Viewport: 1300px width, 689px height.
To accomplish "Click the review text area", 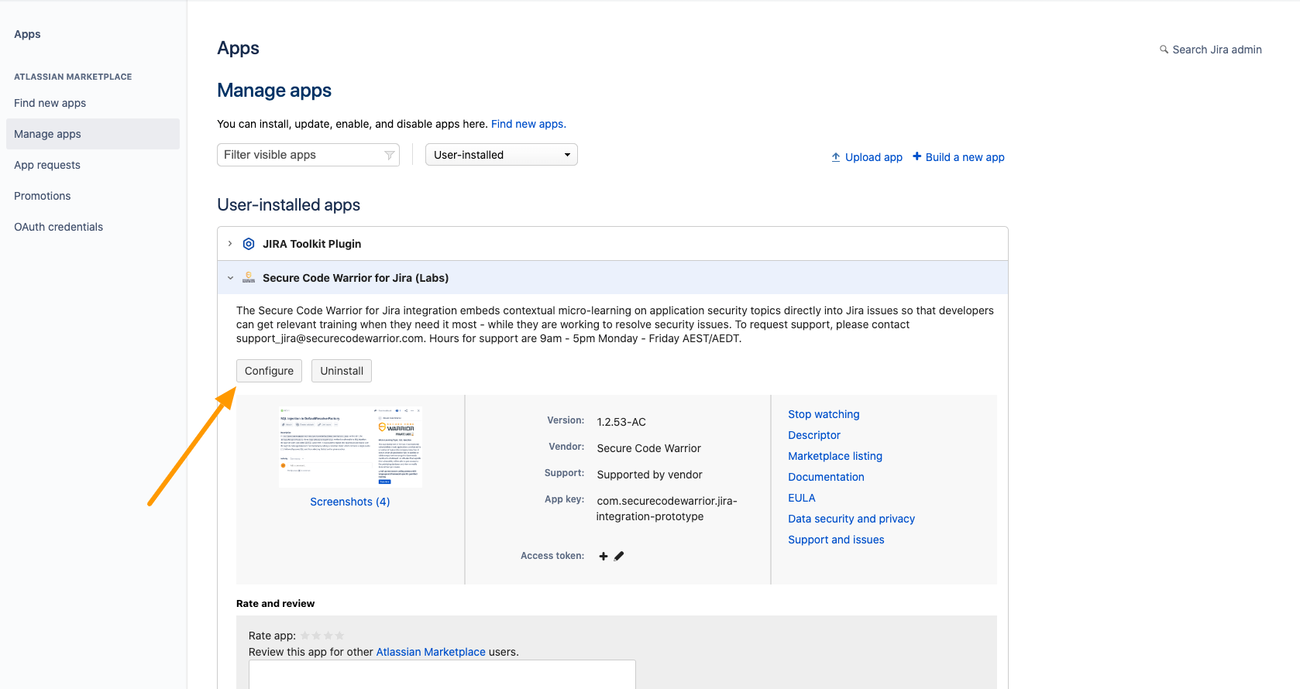I will pos(442,674).
